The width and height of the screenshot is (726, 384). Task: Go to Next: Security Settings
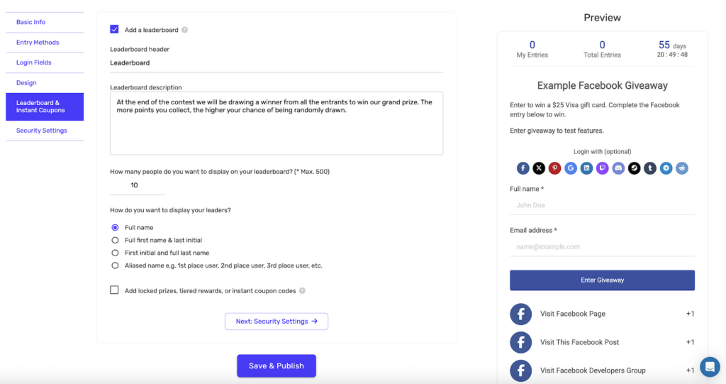tap(277, 322)
